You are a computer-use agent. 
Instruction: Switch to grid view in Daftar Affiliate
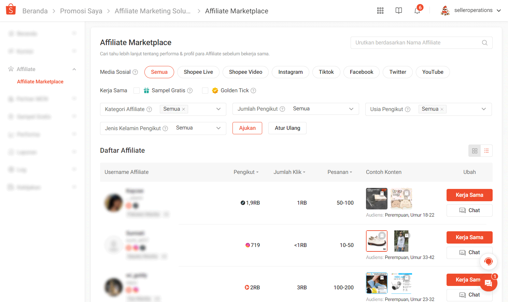coord(474,150)
